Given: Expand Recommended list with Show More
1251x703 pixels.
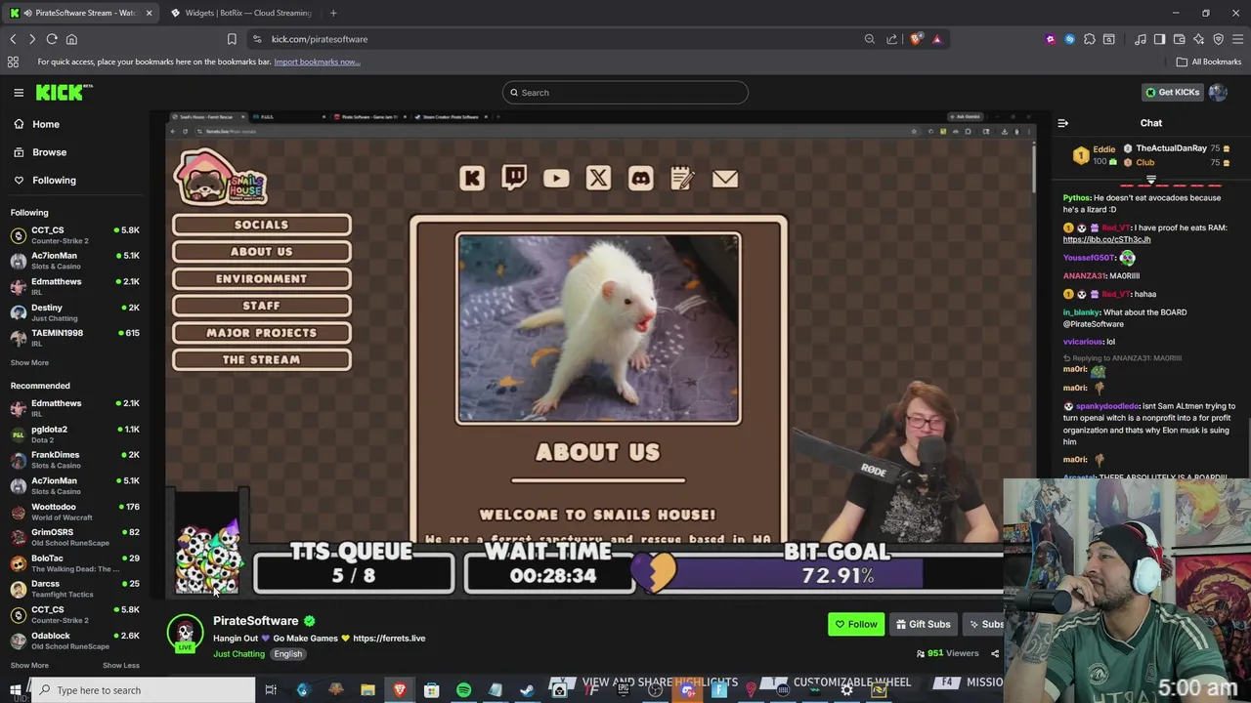Looking at the screenshot, I should pyautogui.click(x=29, y=665).
